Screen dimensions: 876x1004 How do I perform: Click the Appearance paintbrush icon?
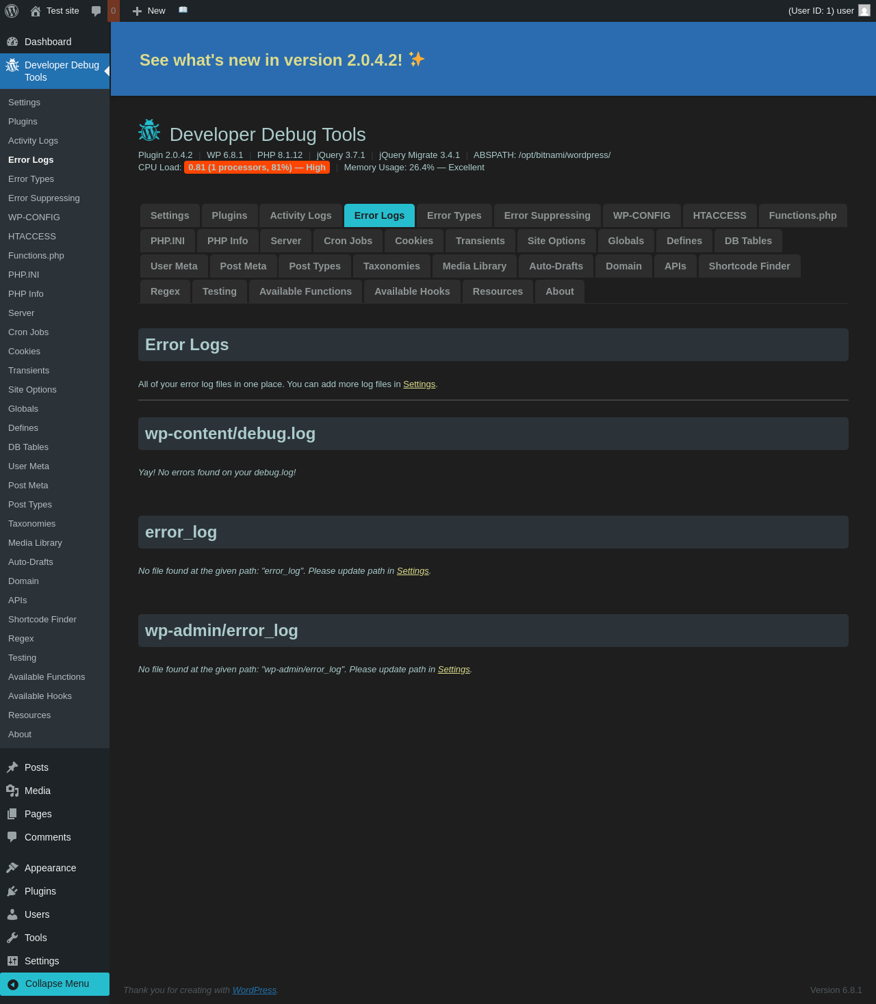coord(12,868)
